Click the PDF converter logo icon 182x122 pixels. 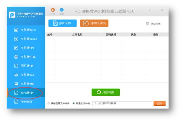[12, 15]
